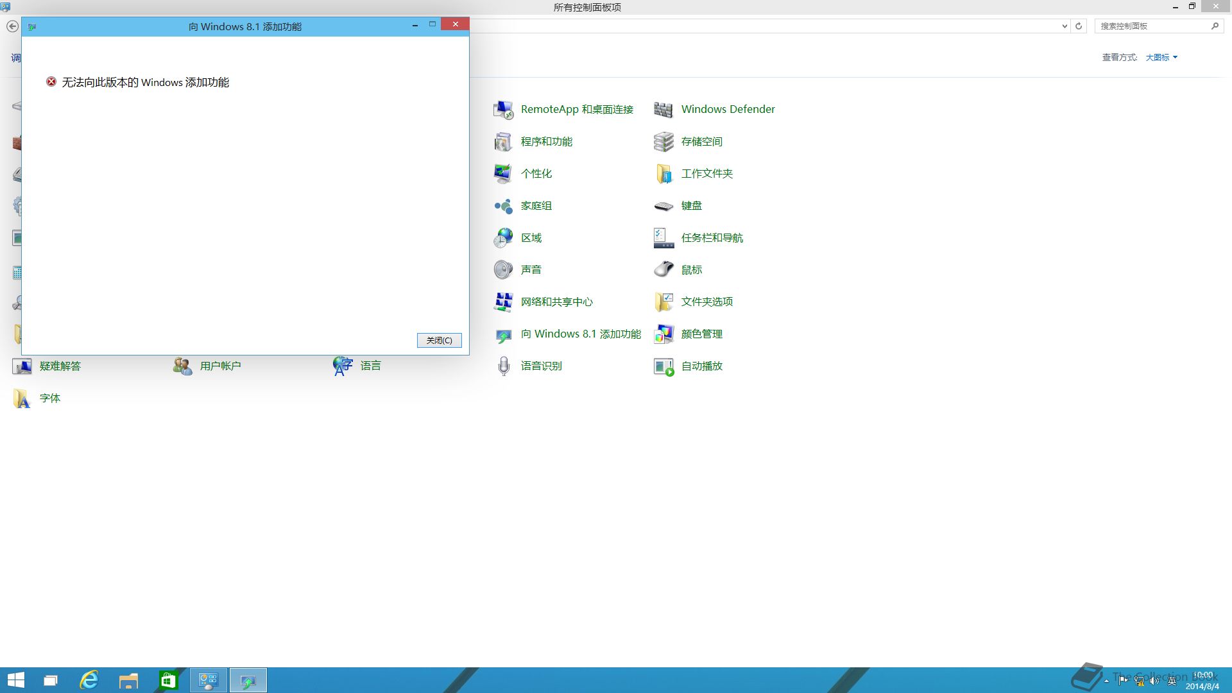The image size is (1232, 693).
Task: Open the 区域 globe icon
Action: click(504, 238)
